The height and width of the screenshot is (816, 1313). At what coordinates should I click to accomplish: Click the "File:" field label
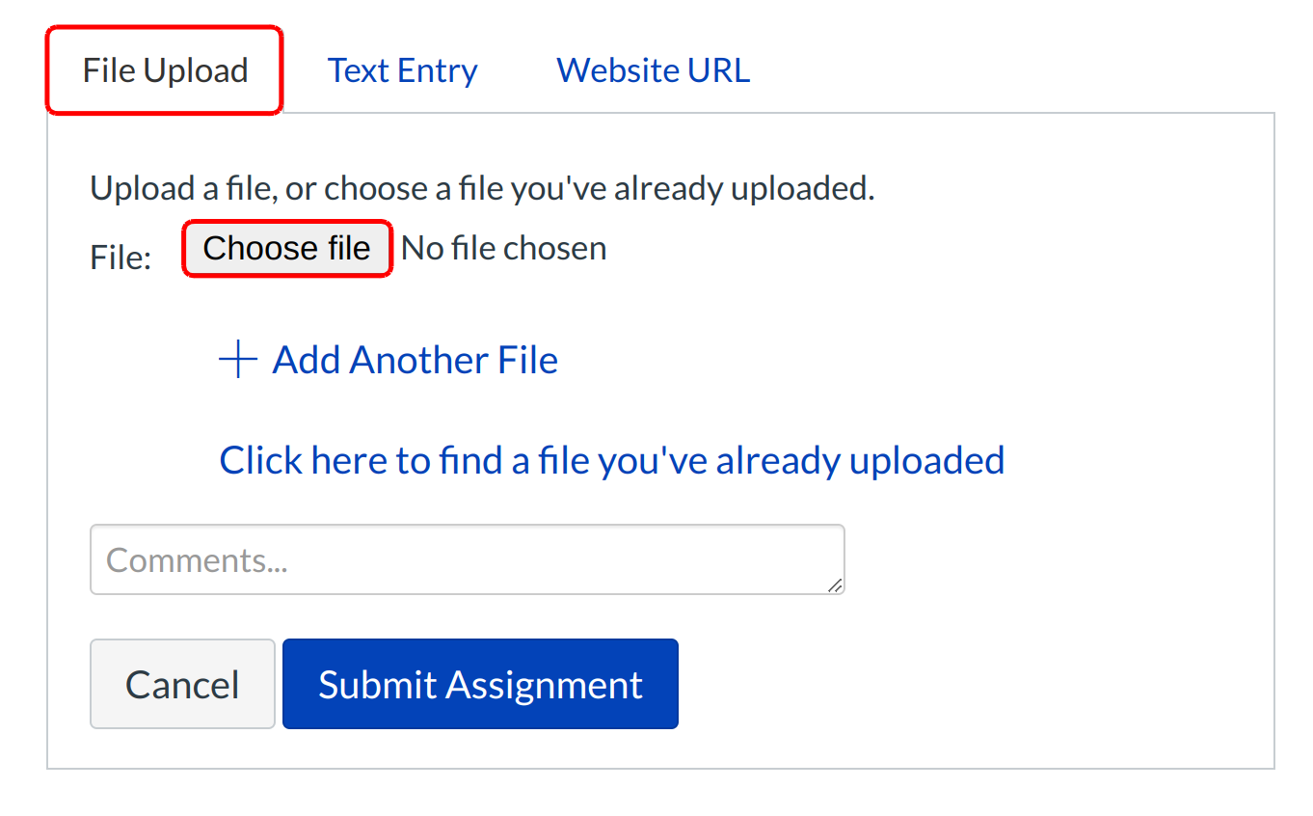pos(121,258)
